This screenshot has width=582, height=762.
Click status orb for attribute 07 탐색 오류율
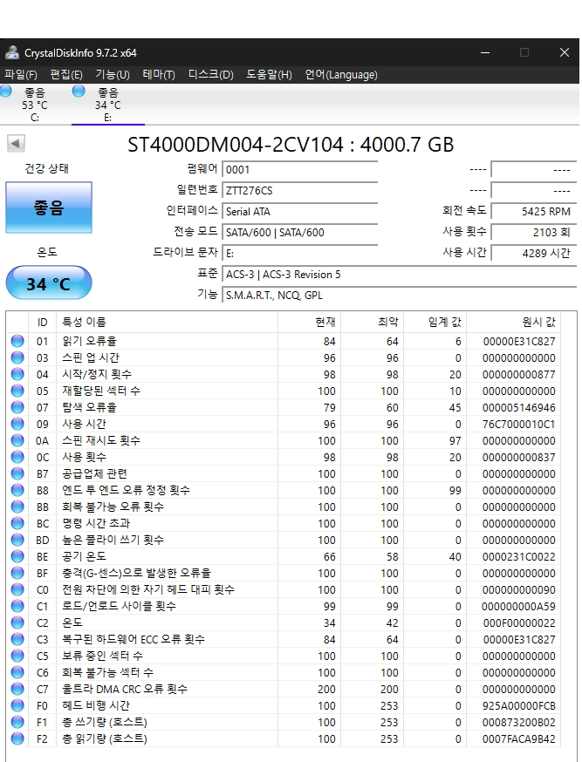click(17, 407)
